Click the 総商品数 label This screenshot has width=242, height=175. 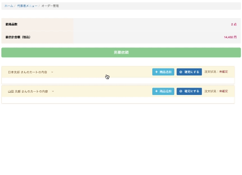click(11, 24)
